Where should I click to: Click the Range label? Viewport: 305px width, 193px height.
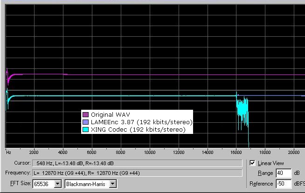[x=265, y=173]
